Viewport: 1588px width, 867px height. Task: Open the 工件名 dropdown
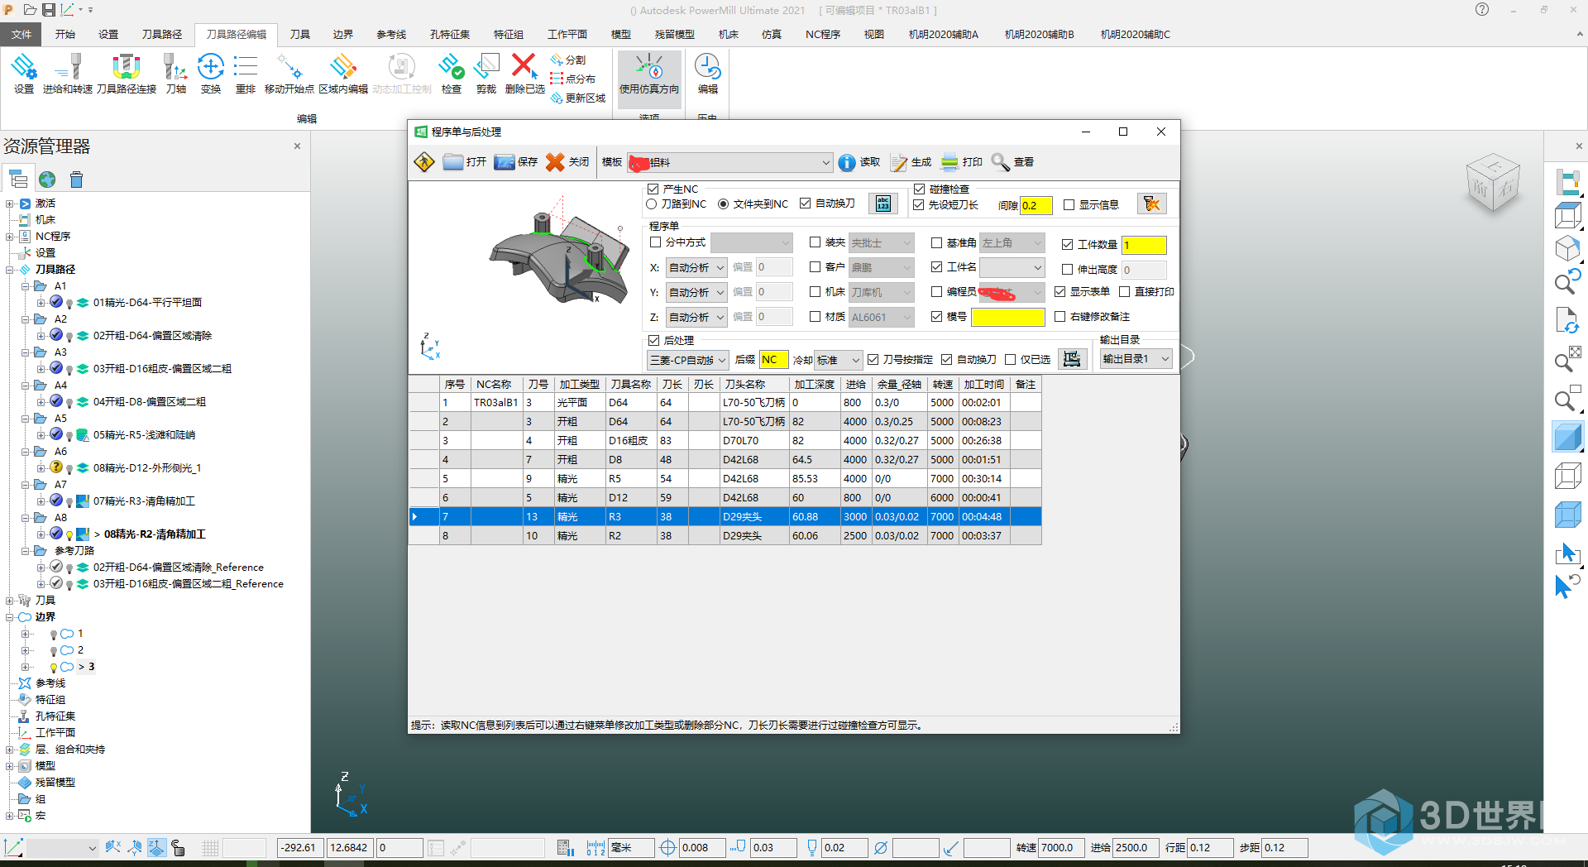[1012, 267]
